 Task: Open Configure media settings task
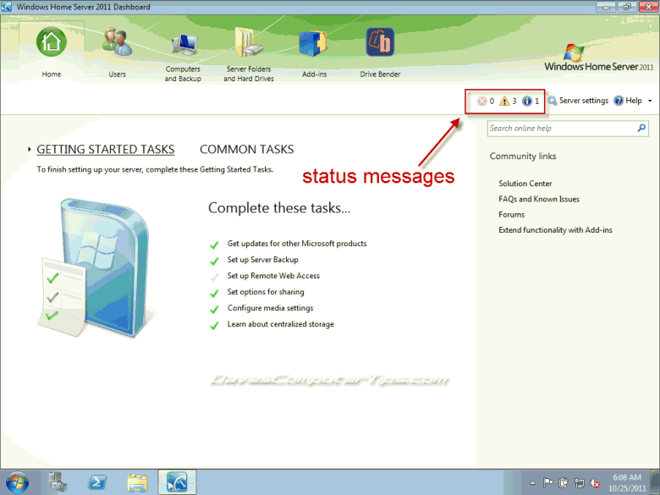pos(270,308)
